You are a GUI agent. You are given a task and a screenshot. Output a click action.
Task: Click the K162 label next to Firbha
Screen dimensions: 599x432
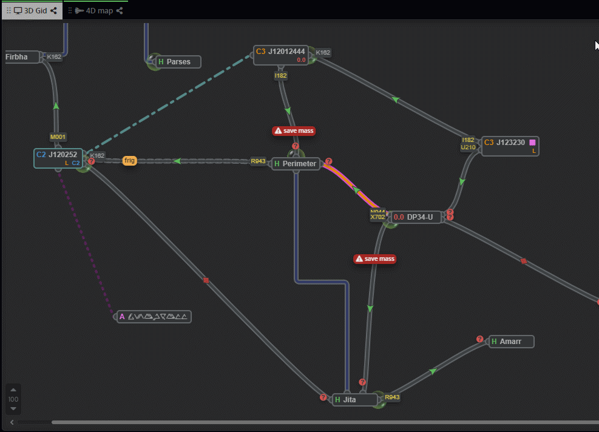(54, 57)
